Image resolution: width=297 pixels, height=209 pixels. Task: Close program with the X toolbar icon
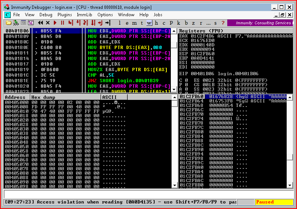(x=48, y=23)
